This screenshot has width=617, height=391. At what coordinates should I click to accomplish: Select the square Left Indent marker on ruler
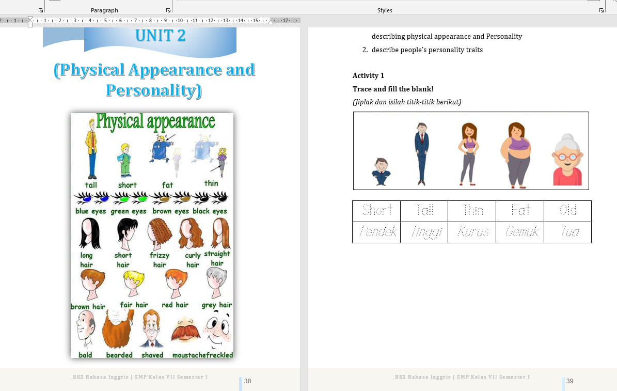pyautogui.click(x=30, y=26)
